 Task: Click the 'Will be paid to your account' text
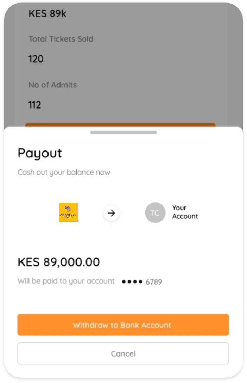pos(66,281)
